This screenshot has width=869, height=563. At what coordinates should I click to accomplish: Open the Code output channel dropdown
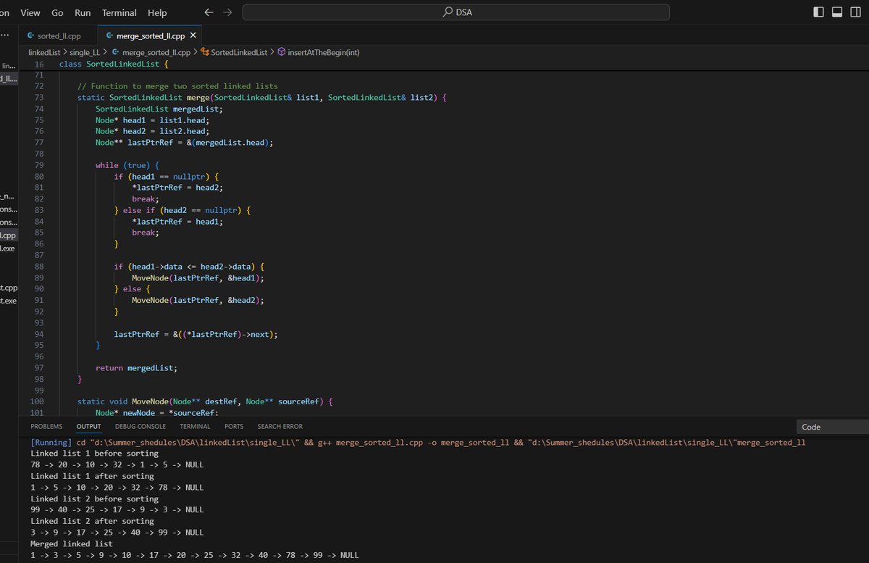point(832,428)
